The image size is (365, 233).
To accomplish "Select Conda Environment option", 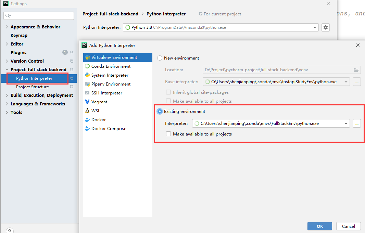I will tap(117, 66).
